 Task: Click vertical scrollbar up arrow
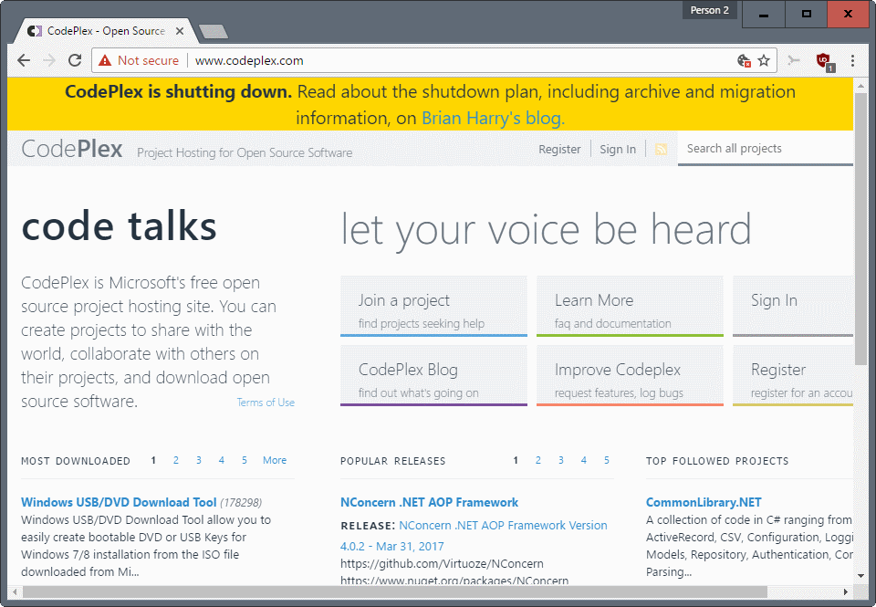[860, 86]
